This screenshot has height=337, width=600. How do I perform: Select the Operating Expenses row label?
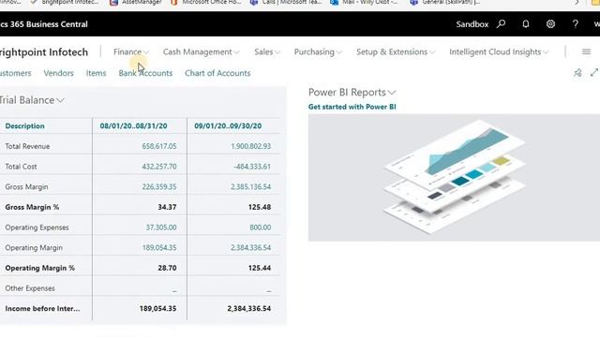coord(37,227)
